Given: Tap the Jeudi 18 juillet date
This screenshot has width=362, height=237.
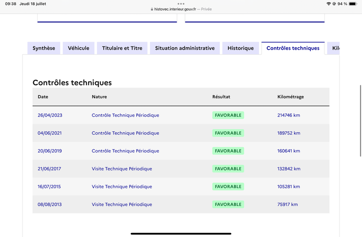Looking at the screenshot, I should [x=33, y=4].
